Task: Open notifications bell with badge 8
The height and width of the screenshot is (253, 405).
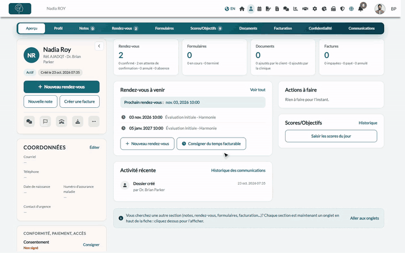Action: click(361, 8)
